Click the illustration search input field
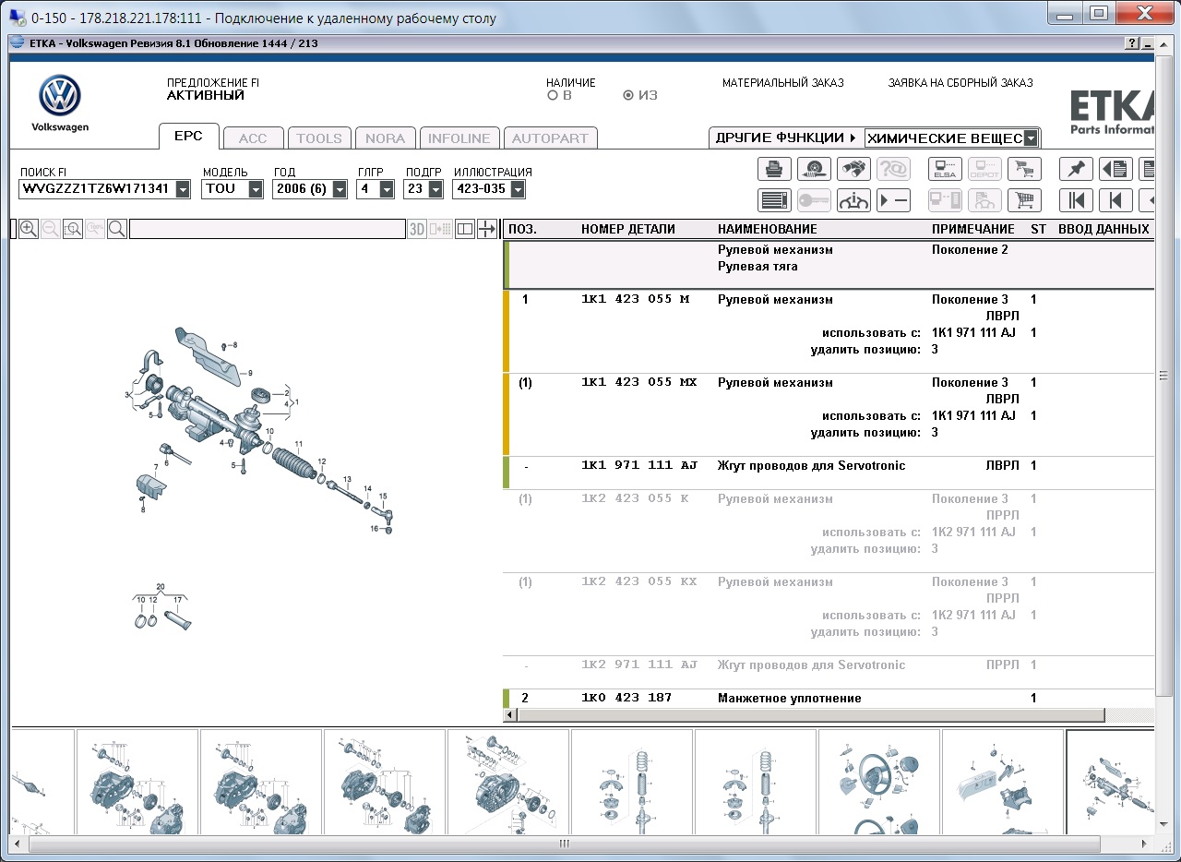Image resolution: width=1181 pixels, height=862 pixels. 268,229
